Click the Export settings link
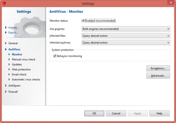The image size is (176, 123). [13, 33]
